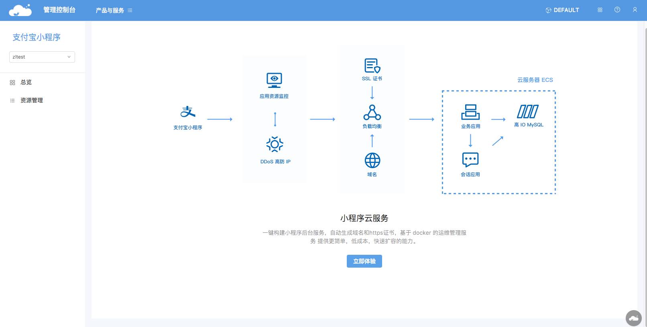The height and width of the screenshot is (327, 647).
Task: Open the 管理控制台 home link
Action: point(59,10)
